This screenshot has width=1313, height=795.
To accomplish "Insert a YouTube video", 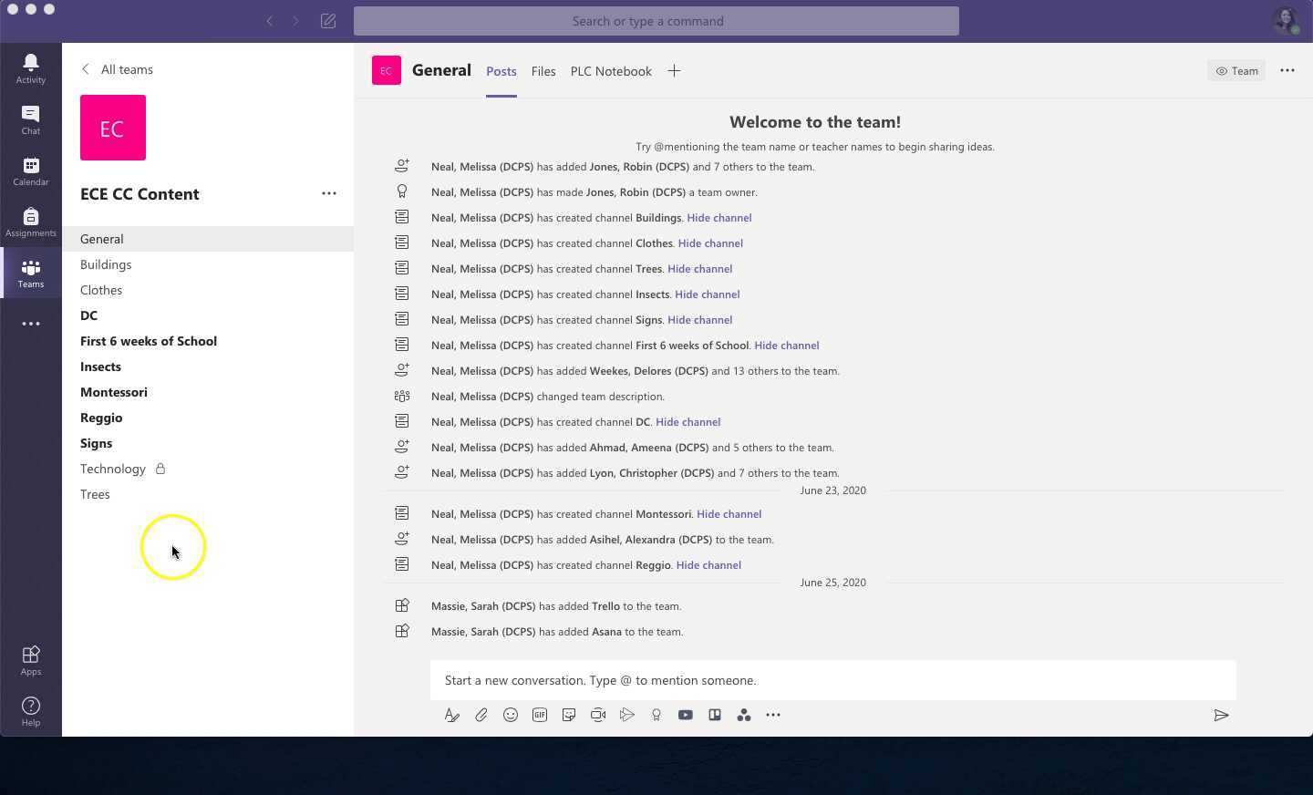I will [686, 715].
